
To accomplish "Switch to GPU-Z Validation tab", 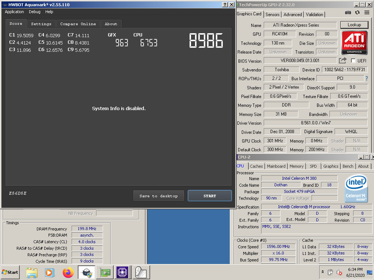I will (314, 15).
